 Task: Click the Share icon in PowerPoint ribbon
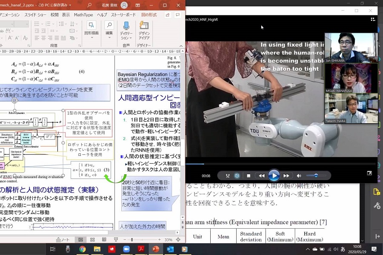click(168, 15)
